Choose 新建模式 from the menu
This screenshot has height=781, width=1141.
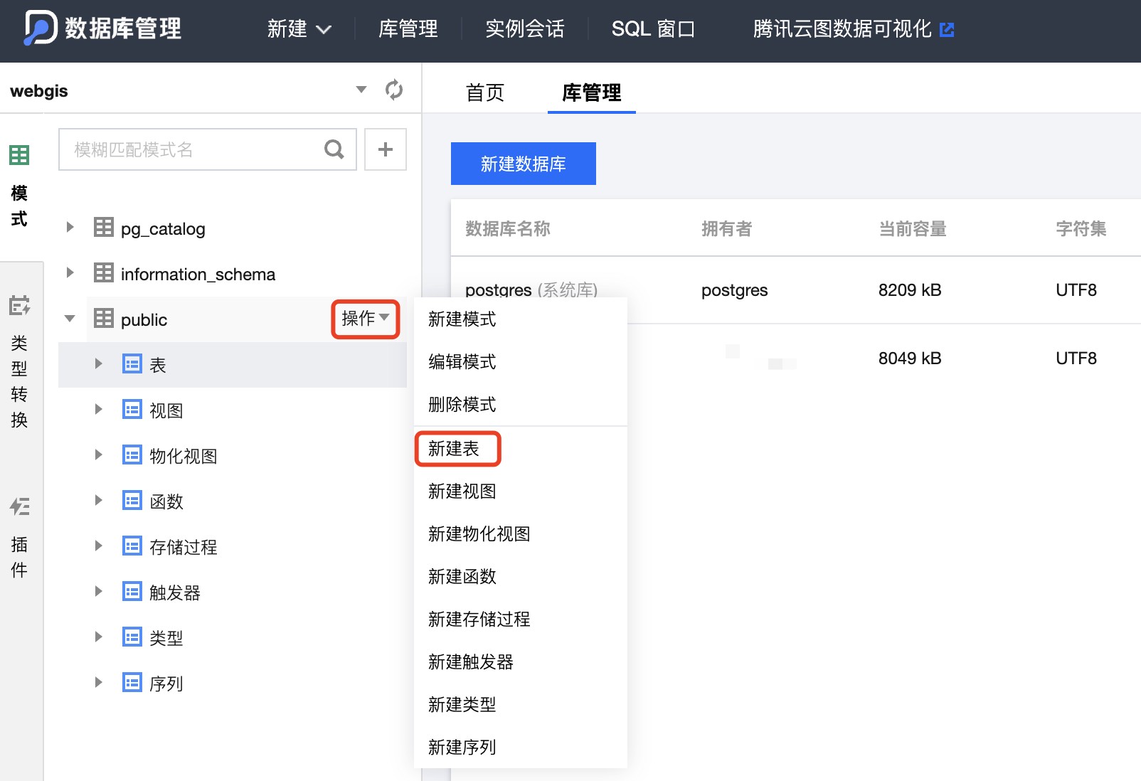point(521,319)
